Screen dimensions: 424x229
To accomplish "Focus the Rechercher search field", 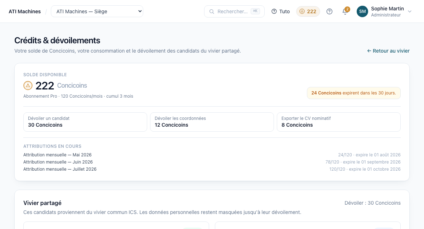I will [x=234, y=11].
